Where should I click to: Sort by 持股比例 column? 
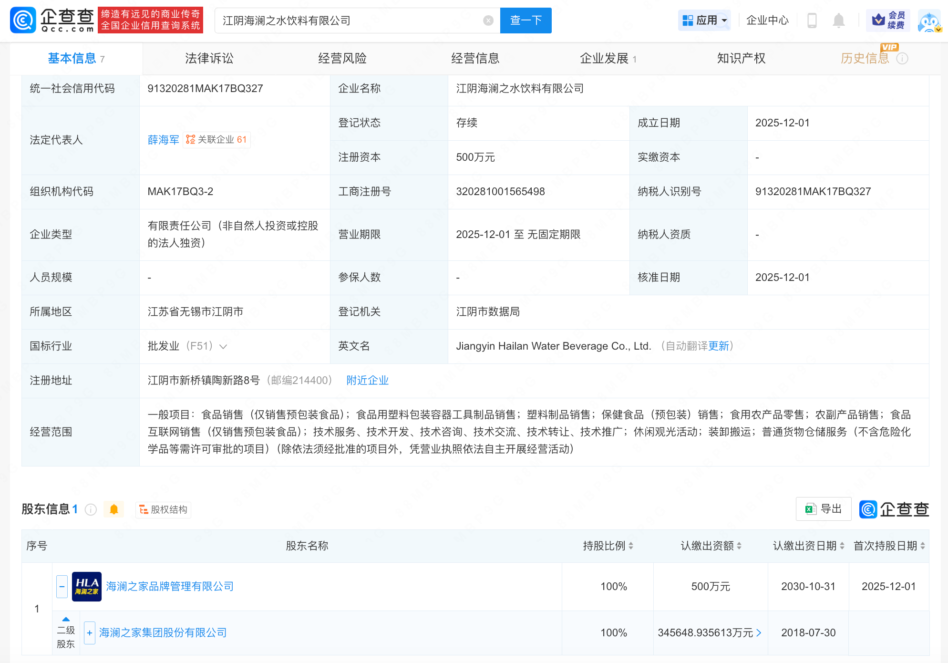click(x=608, y=546)
